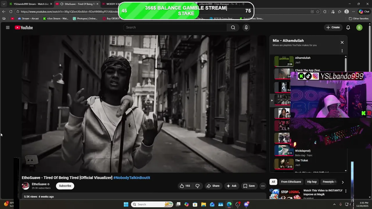Select the Freestyle Rap filter chip
The height and width of the screenshot is (209, 372).
pos(329,182)
